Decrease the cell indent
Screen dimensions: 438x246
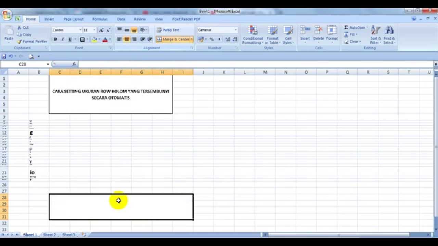(x=143, y=39)
